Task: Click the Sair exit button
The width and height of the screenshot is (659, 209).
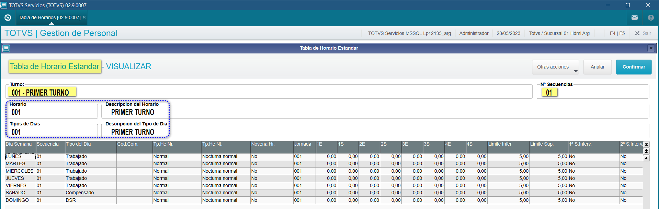Action: tap(643, 33)
